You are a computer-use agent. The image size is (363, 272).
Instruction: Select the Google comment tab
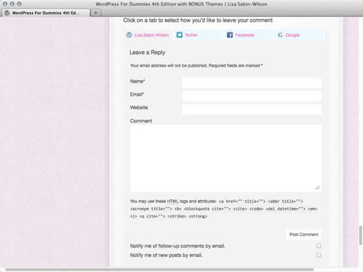coord(299,35)
